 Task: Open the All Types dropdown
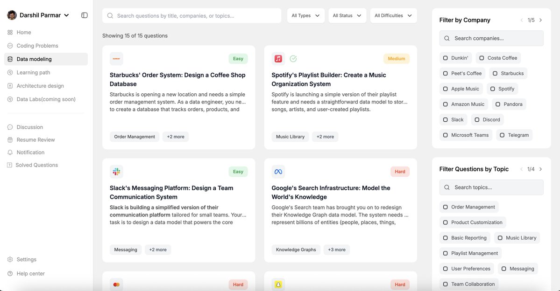[x=306, y=16]
